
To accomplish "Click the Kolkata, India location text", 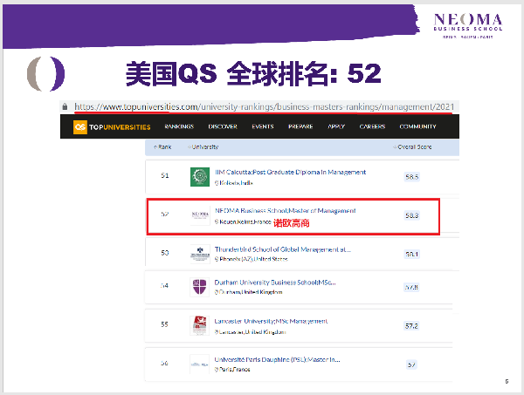I will 234,183.
